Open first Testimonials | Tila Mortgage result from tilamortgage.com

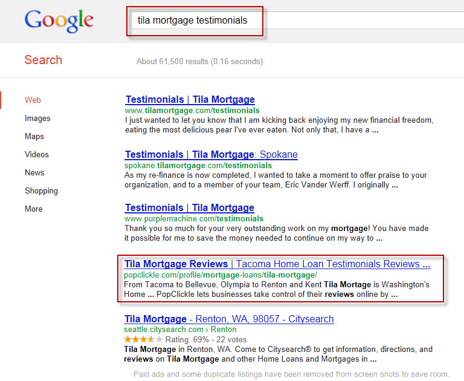[190, 100]
